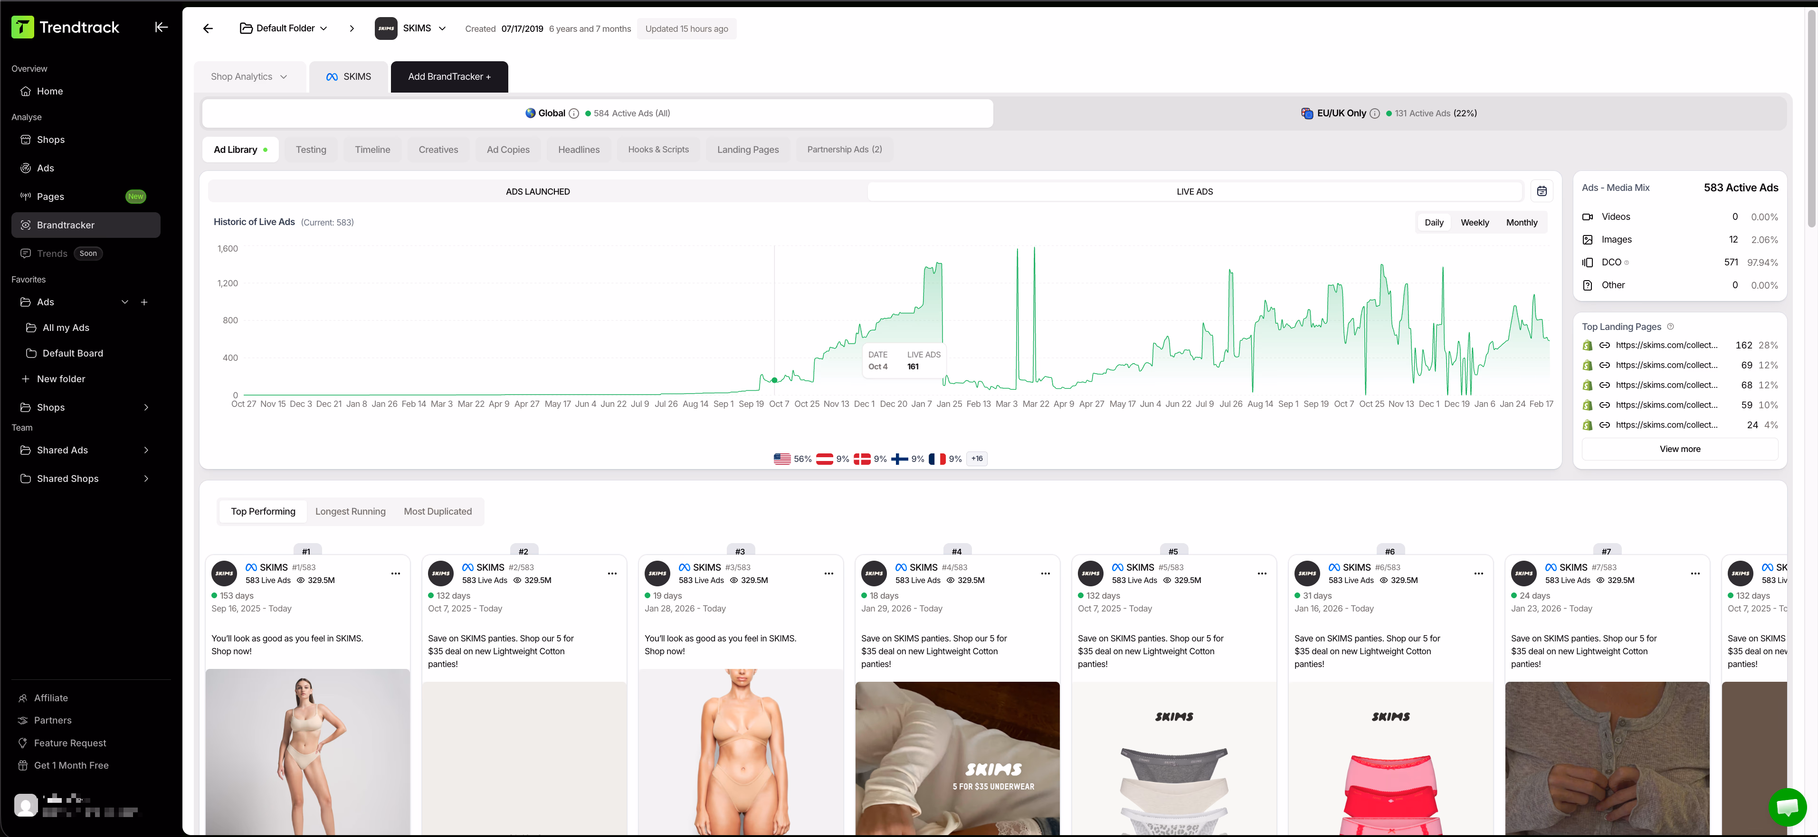Open the Landing Pages tab
This screenshot has height=837, width=1818.
point(748,149)
